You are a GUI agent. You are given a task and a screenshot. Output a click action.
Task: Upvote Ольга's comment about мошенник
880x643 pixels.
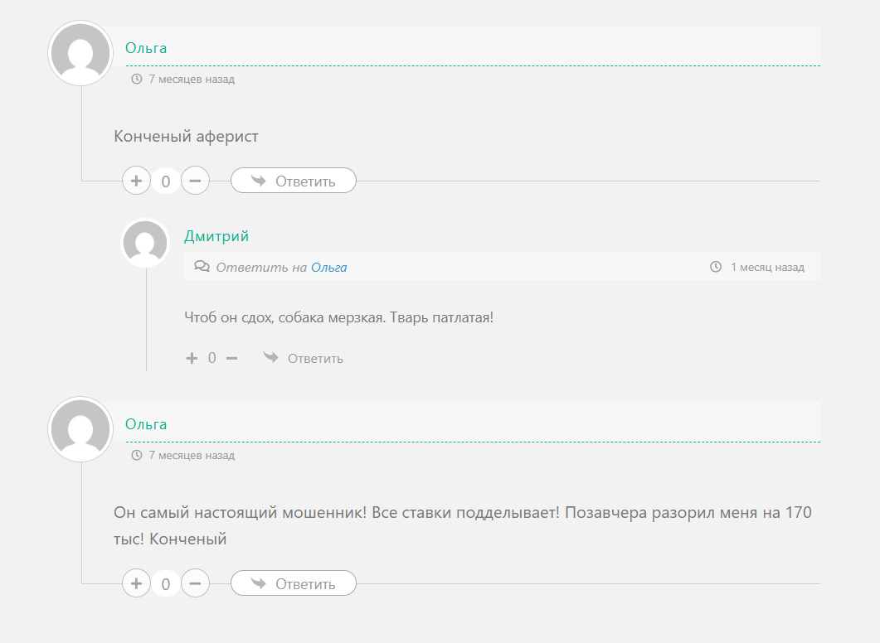point(136,583)
